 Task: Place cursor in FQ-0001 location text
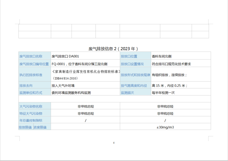point(80,64)
